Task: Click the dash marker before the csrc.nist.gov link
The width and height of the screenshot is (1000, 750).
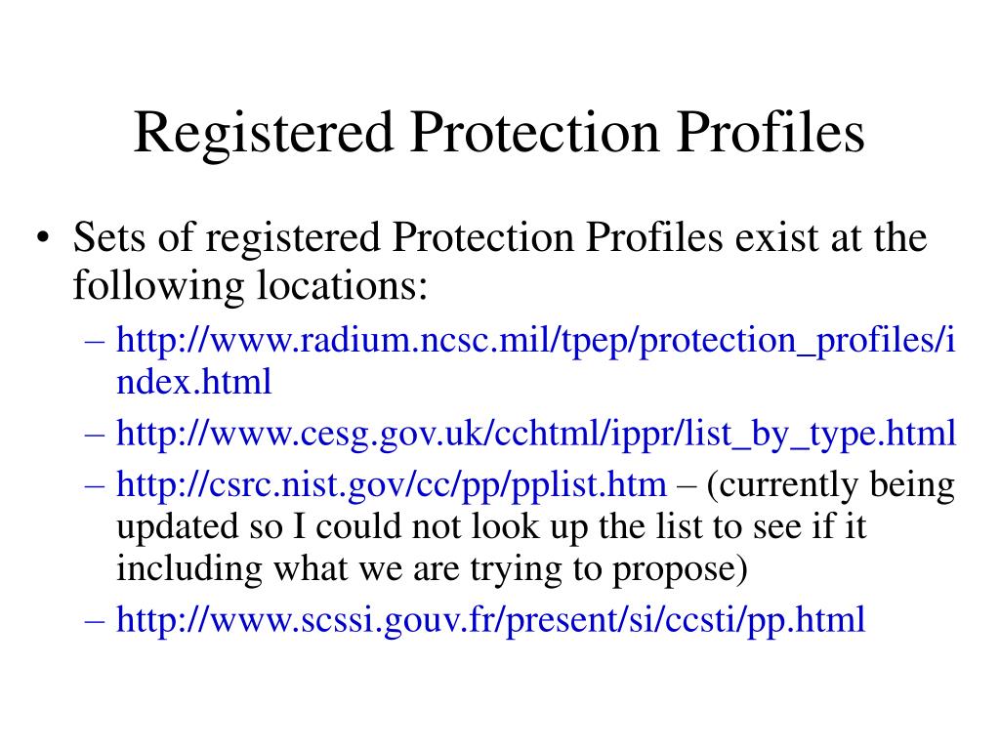Action: tap(95, 486)
